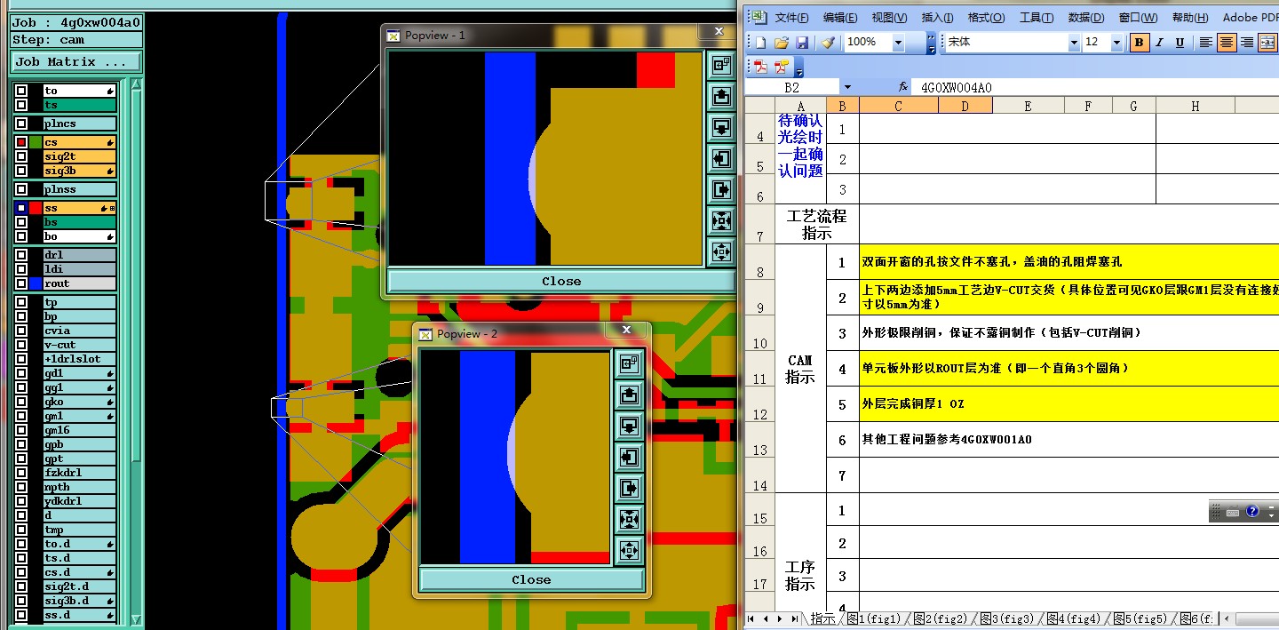1279x630 pixels.
Task: Open the font size dropdown in Excel
Action: tap(1116, 42)
